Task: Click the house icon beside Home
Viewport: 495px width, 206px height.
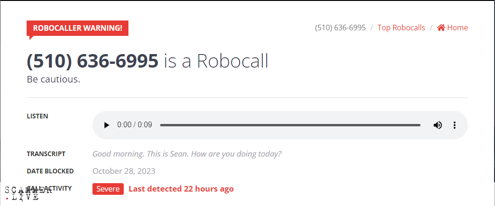Action: coord(441,27)
